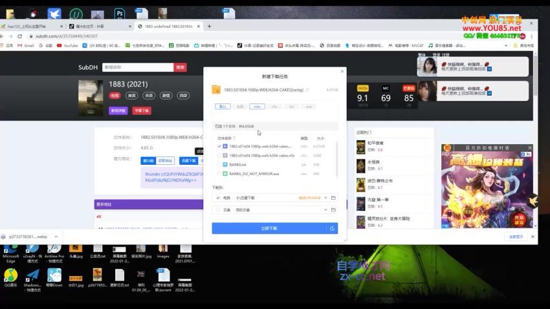
Task: Launch the QQ Music desktop shortcut
Action: pyautogui.click(x=11, y=278)
